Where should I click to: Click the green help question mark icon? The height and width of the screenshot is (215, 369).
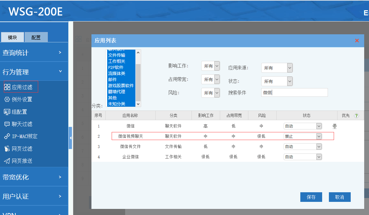click(356, 116)
